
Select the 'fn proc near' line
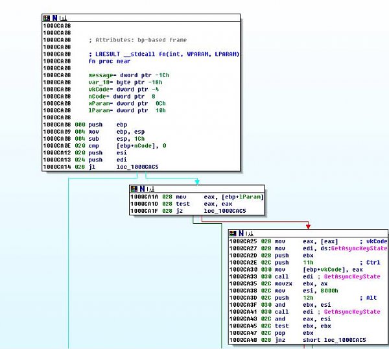(x=110, y=62)
